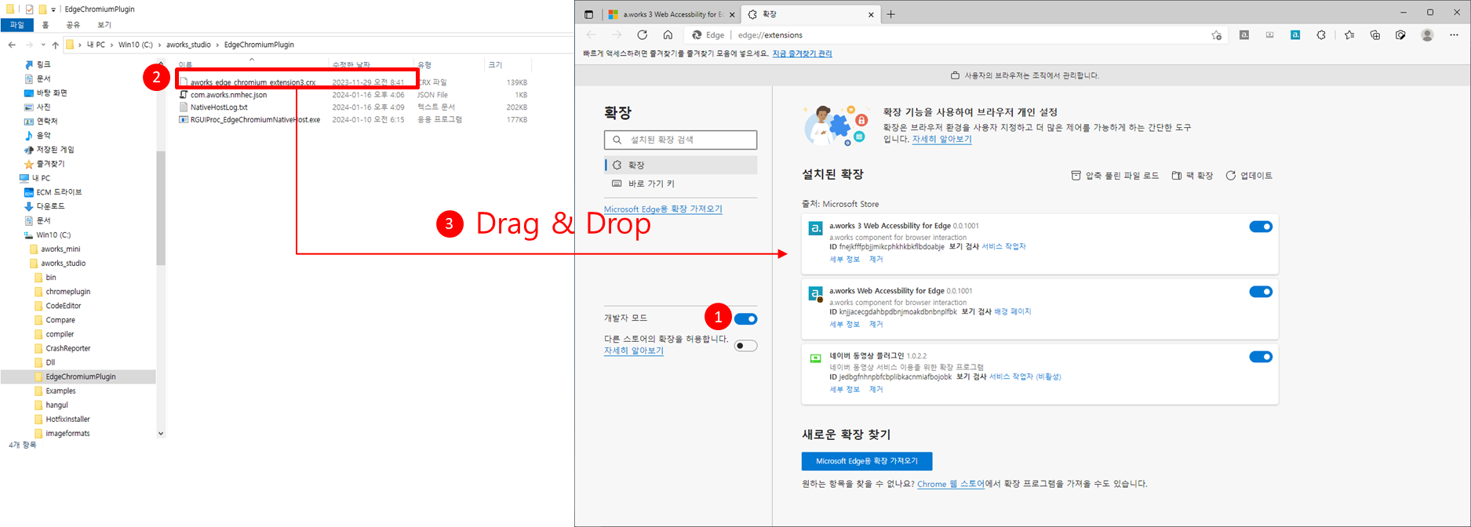1471x527 pixels.
Task: Open the 공유 ribbon tab in Explorer
Action: (x=73, y=25)
